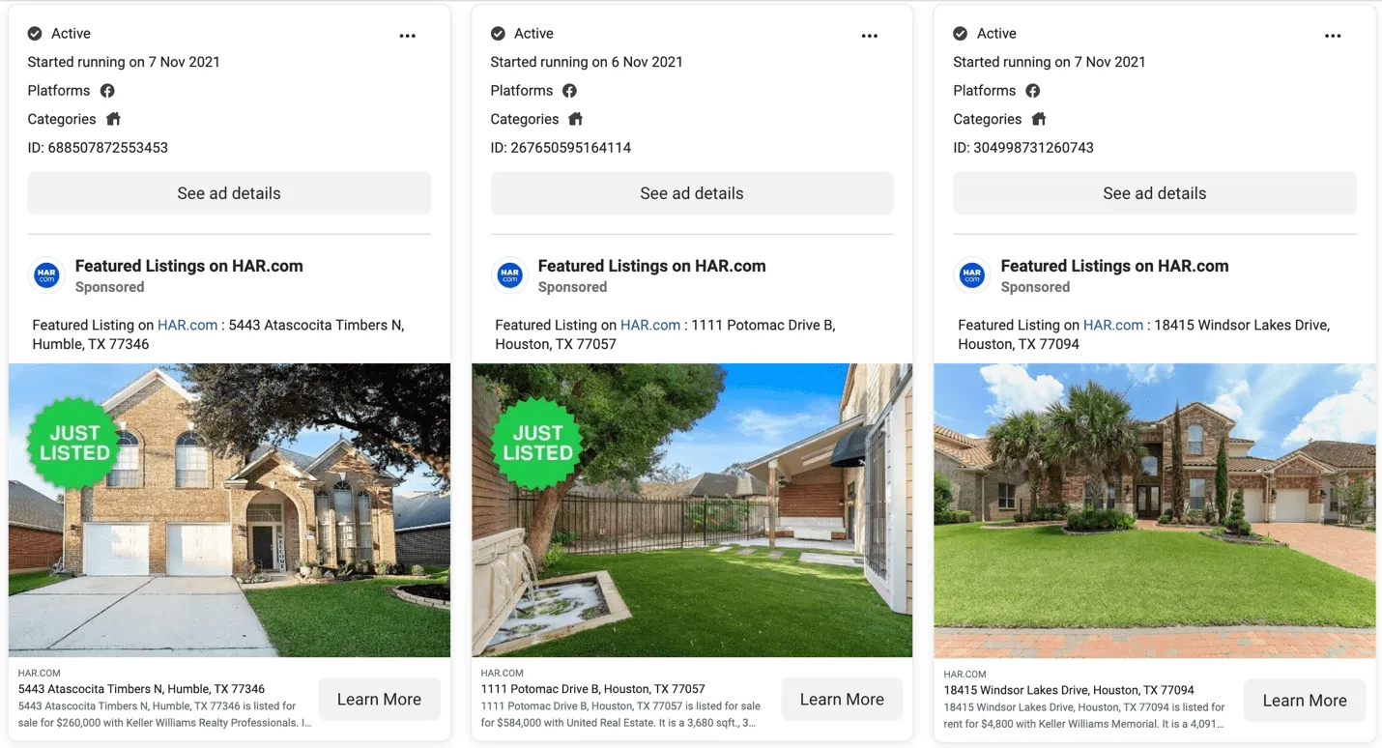The image size is (1382, 748).
Task: Click HAR.com logo avatar on Atascocita ad
Action: [47, 275]
